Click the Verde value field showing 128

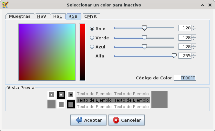tap(185, 38)
